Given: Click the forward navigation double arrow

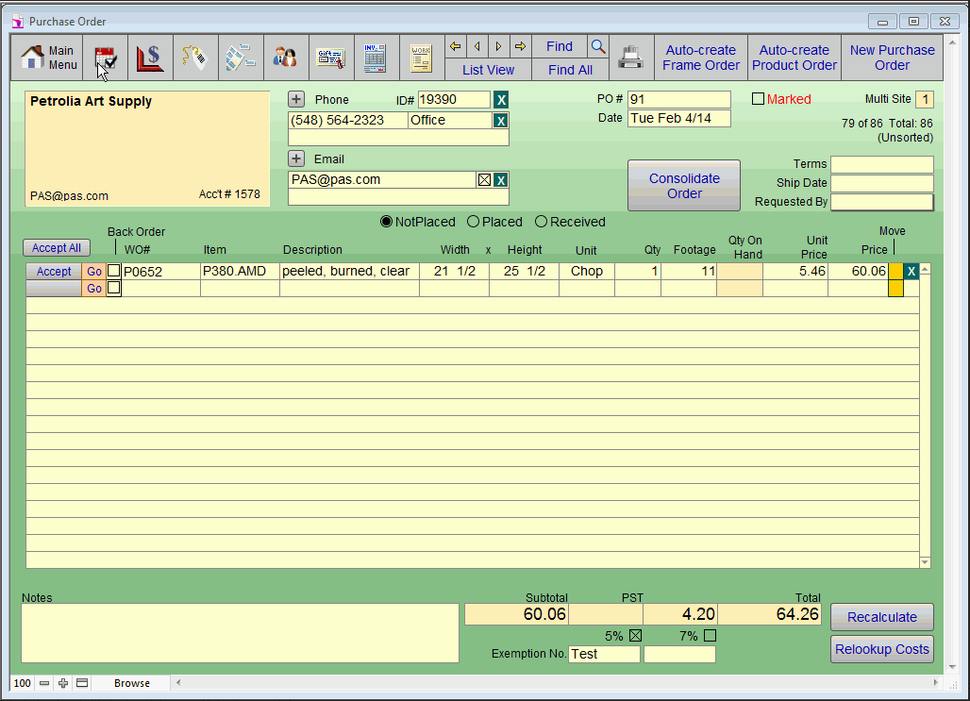Looking at the screenshot, I should 520,45.
